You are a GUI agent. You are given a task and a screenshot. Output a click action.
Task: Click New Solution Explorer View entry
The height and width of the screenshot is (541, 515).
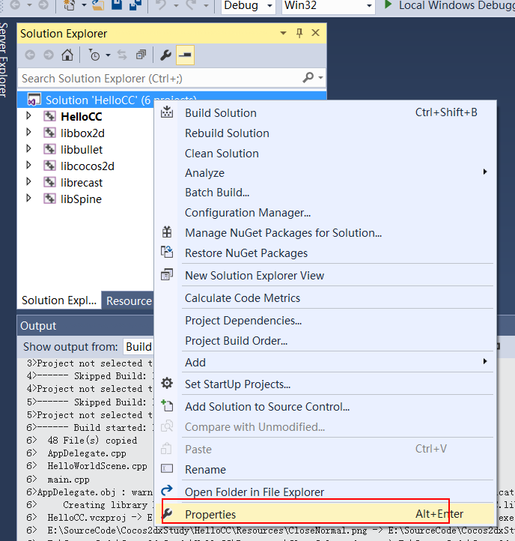326,275
